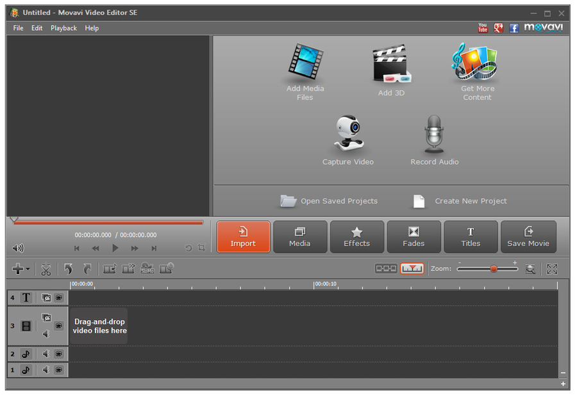Expand the add track plus dropdown
The image size is (577, 397).
point(21,269)
